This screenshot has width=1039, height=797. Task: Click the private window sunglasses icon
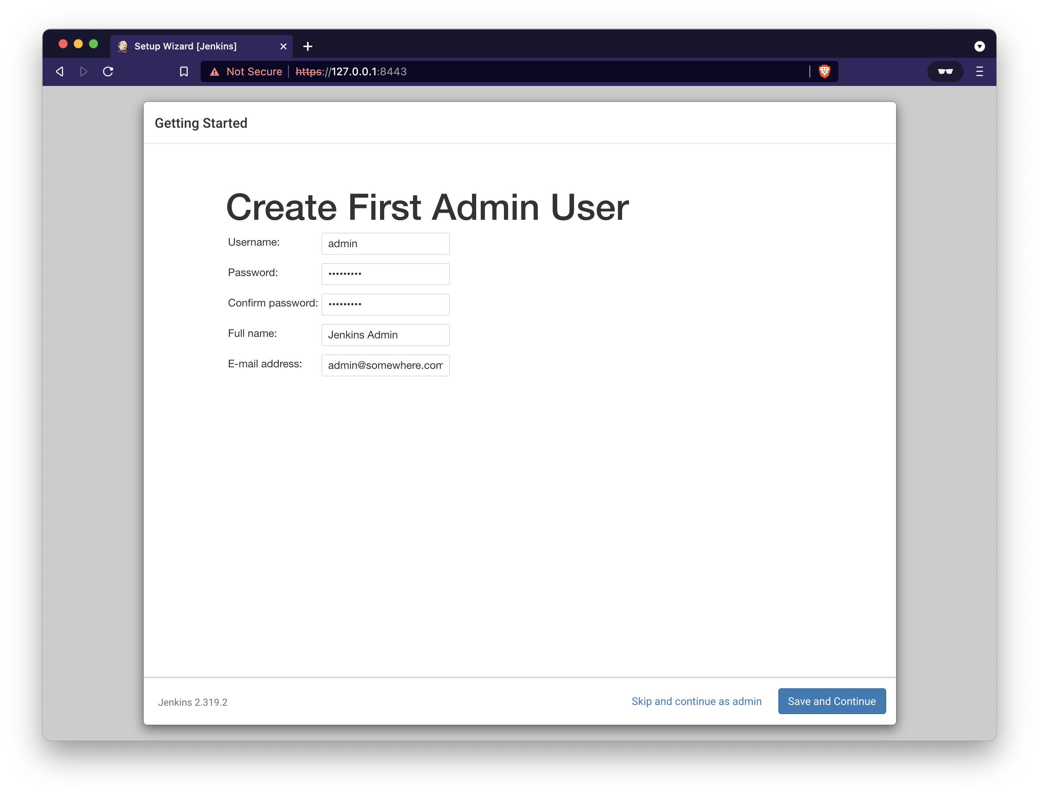[x=945, y=71]
